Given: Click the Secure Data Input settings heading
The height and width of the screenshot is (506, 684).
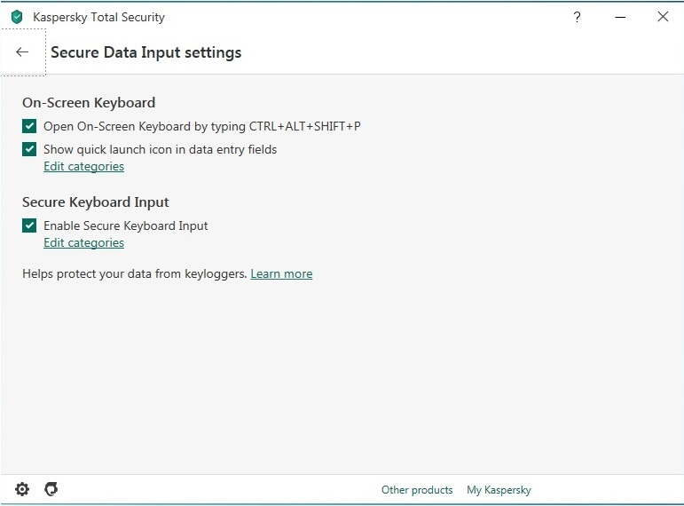Looking at the screenshot, I should 145,52.
